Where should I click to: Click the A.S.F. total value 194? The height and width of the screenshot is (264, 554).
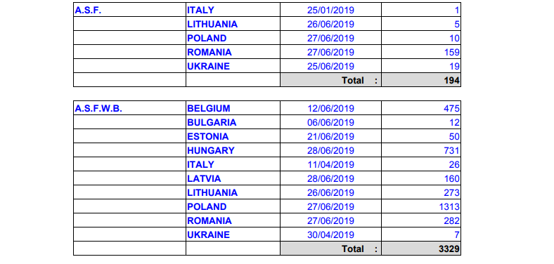(x=451, y=81)
